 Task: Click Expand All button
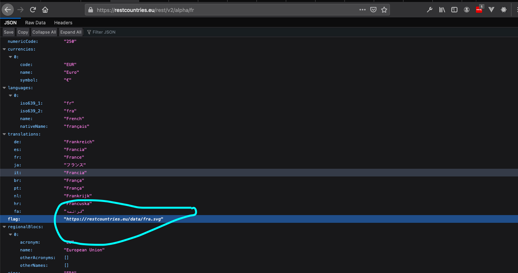[x=71, y=32]
